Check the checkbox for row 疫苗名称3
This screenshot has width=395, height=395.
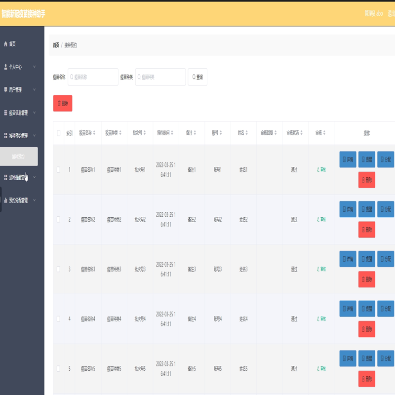point(58,269)
